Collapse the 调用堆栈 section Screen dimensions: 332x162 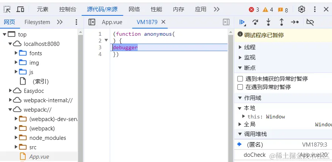pyautogui.click(x=240, y=134)
